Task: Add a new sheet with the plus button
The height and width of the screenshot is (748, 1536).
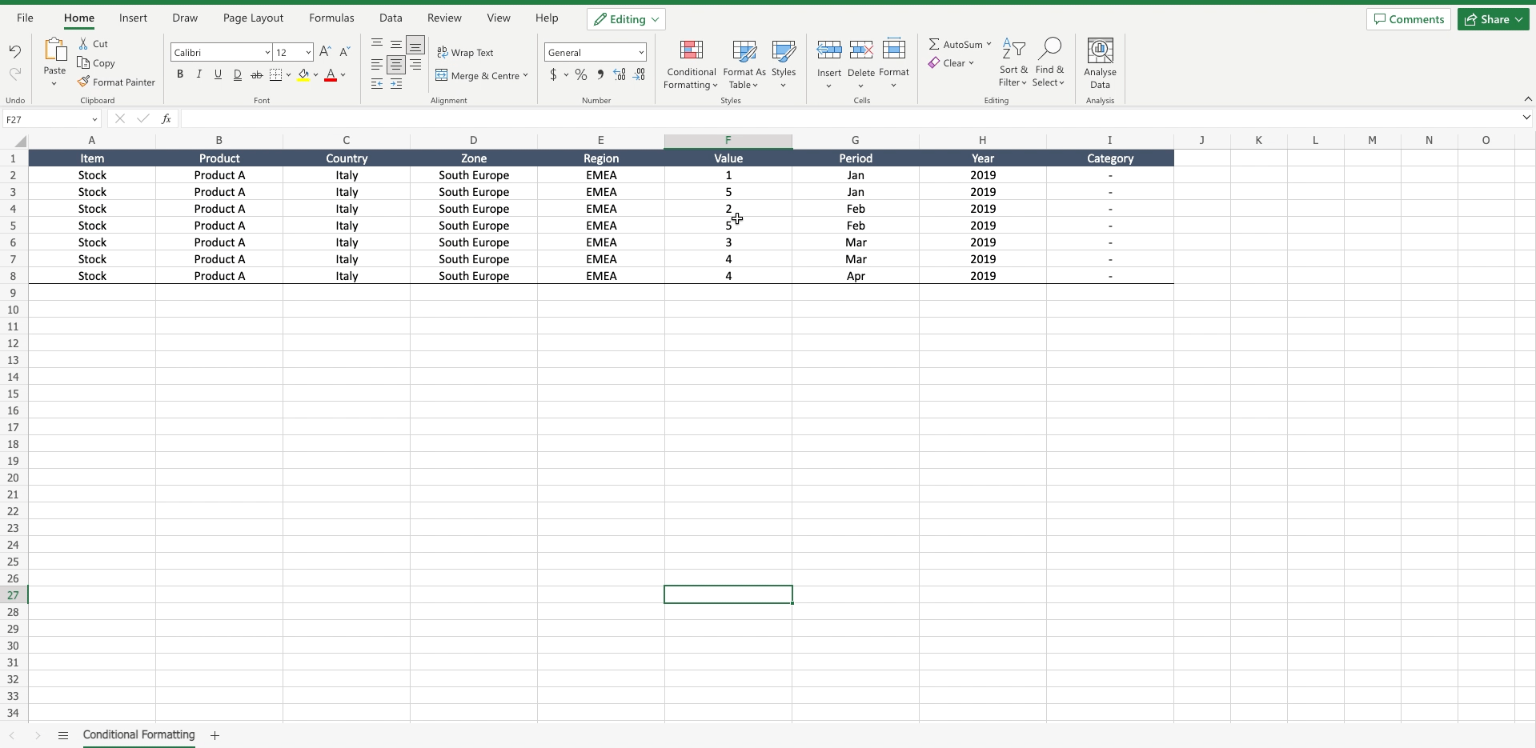Action: pos(215,735)
